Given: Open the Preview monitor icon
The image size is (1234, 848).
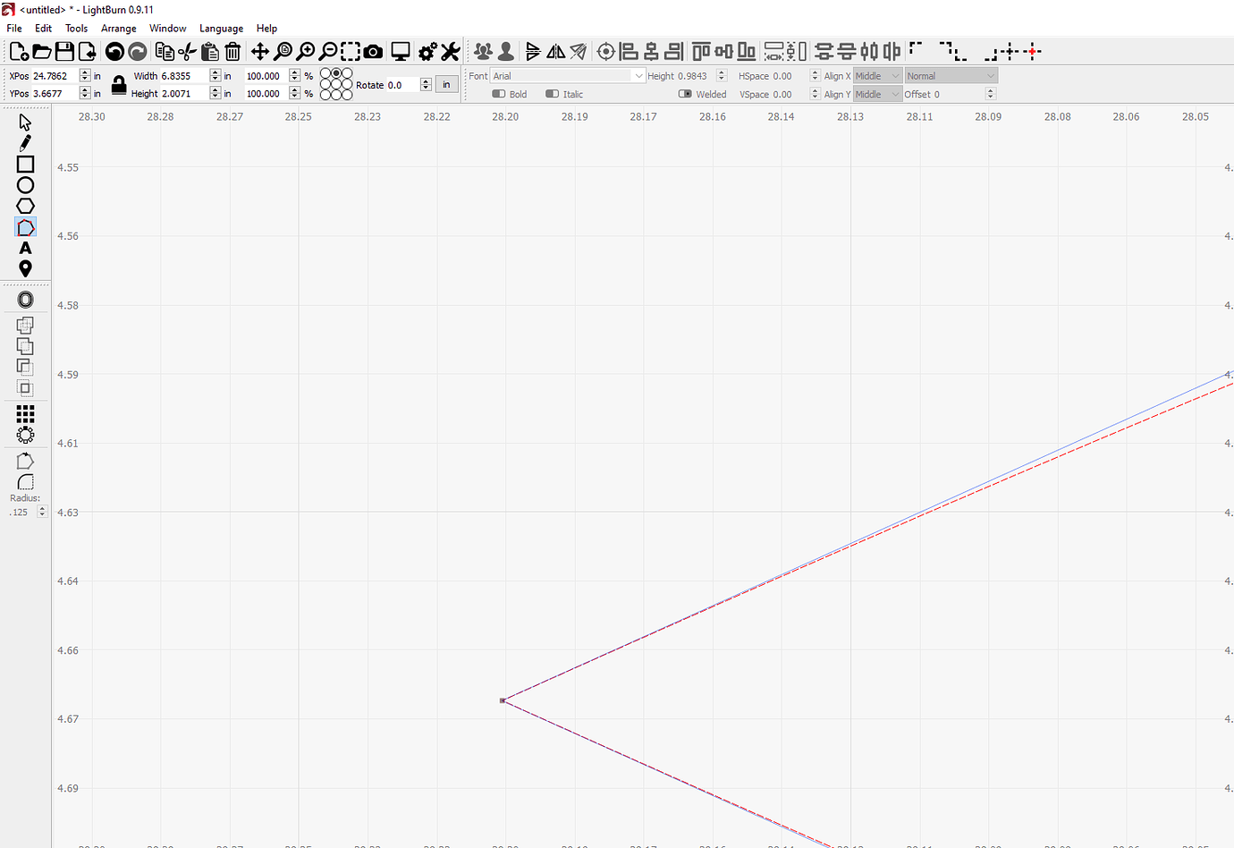Looking at the screenshot, I should pos(401,52).
